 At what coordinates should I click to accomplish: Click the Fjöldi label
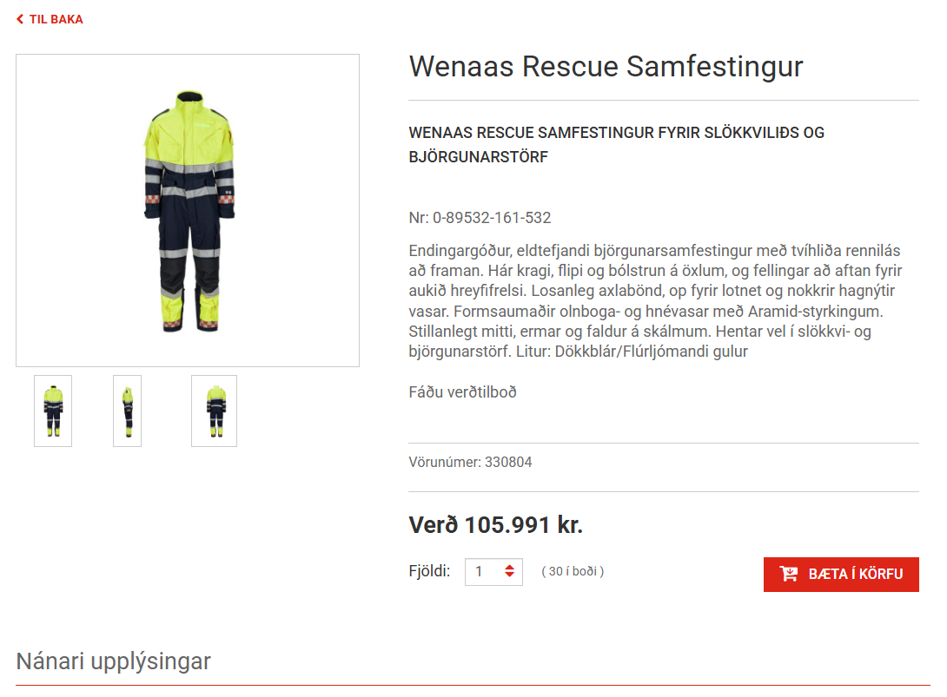pos(429,571)
